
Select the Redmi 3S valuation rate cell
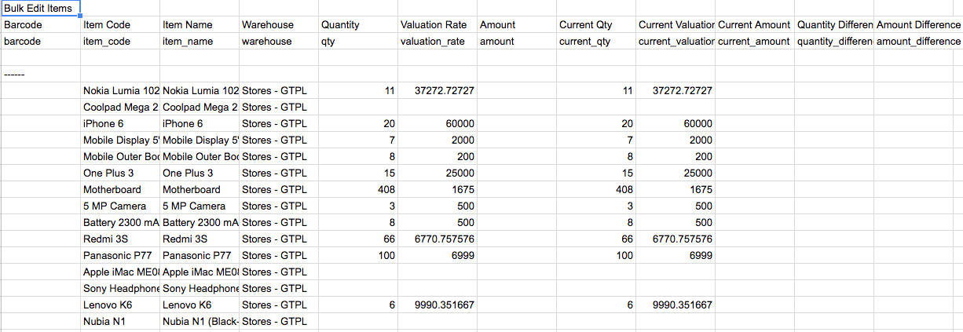tap(437, 239)
